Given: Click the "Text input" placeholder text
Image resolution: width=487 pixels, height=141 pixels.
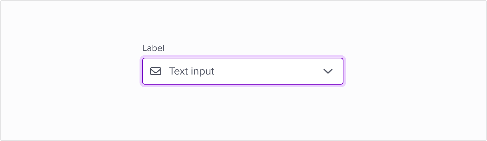Looking at the screenshot, I should click(192, 71).
